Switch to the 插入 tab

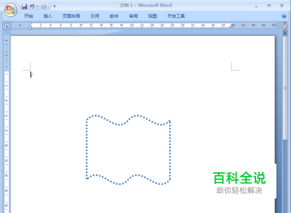[x=48, y=16]
